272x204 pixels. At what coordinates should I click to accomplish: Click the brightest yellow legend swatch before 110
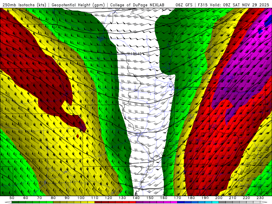click(91, 202)
